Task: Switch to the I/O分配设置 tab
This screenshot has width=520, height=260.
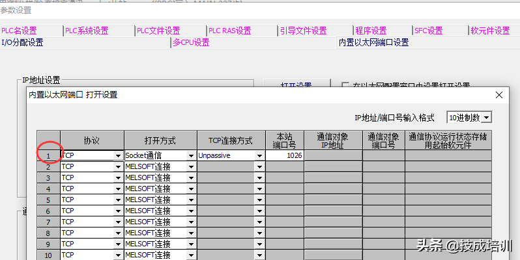Action: coord(22,42)
